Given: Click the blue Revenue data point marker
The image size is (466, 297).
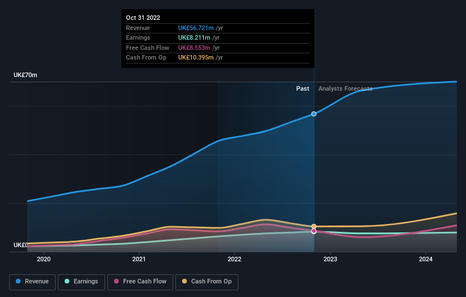Looking at the screenshot, I should (314, 114).
